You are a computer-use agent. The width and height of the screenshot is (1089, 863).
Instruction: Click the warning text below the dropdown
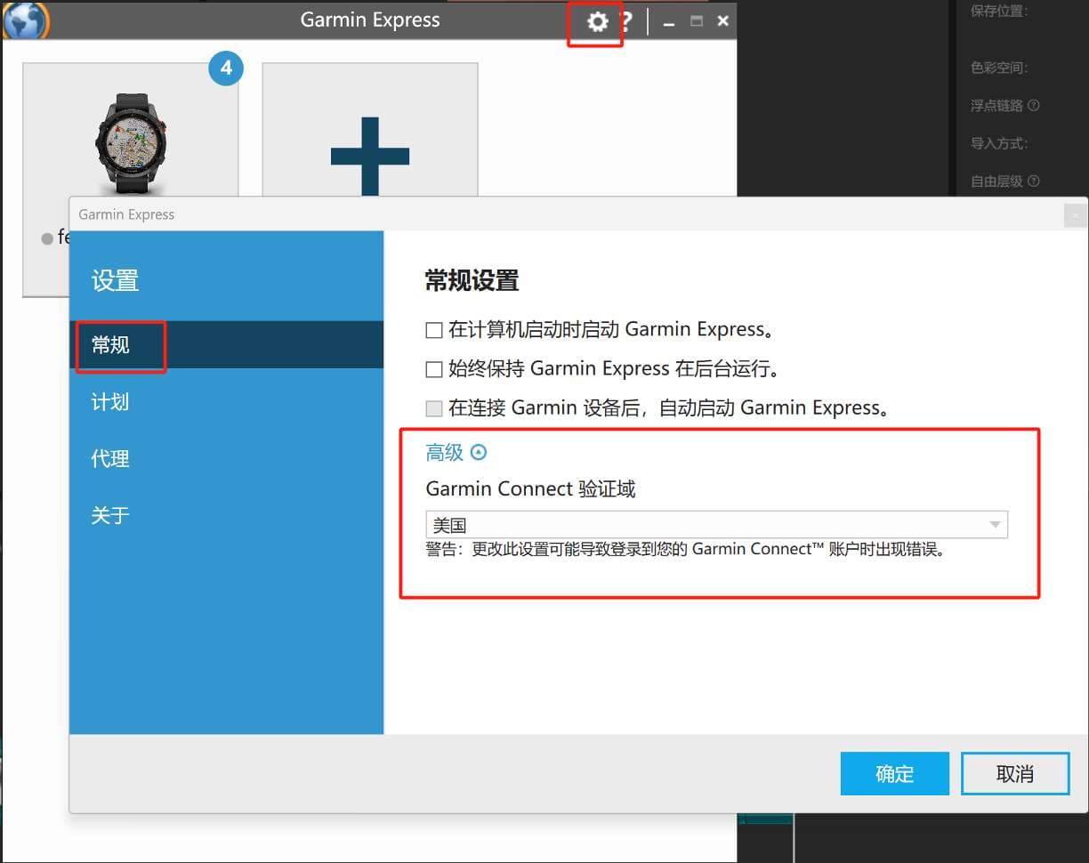coord(685,549)
